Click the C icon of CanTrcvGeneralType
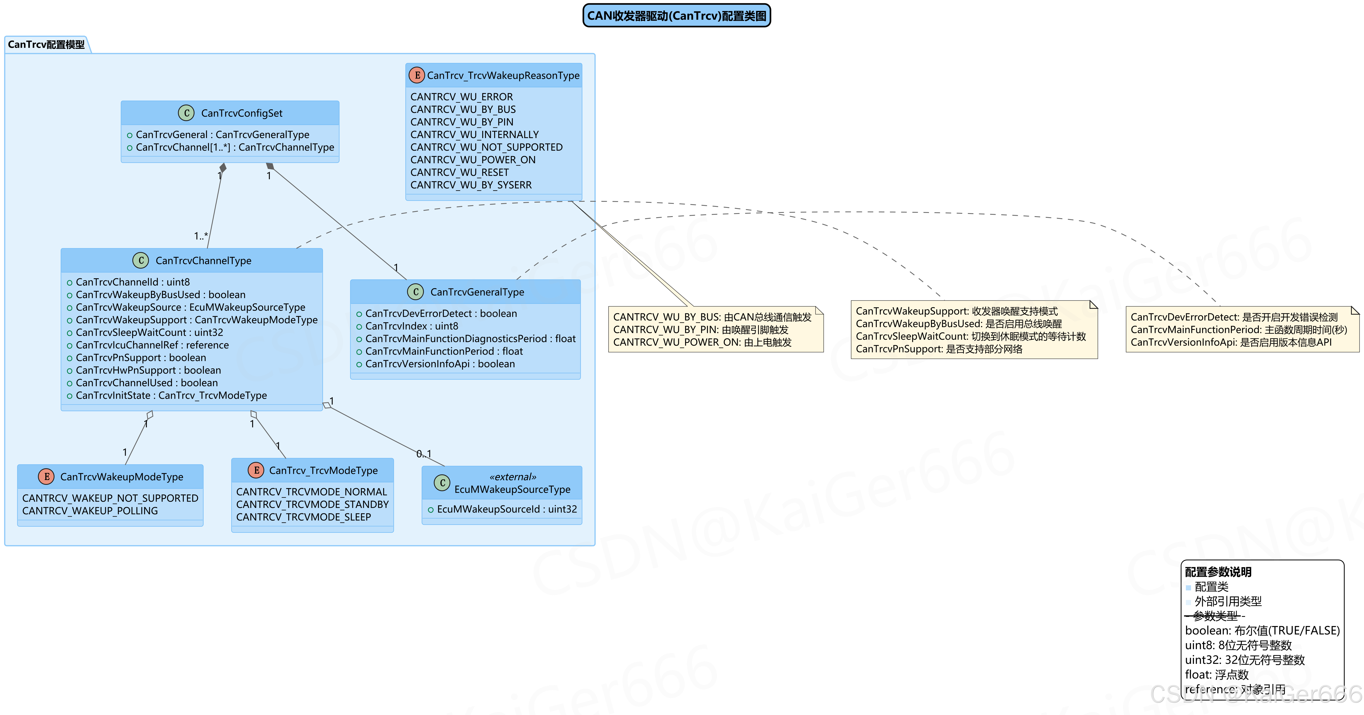 [x=415, y=291]
